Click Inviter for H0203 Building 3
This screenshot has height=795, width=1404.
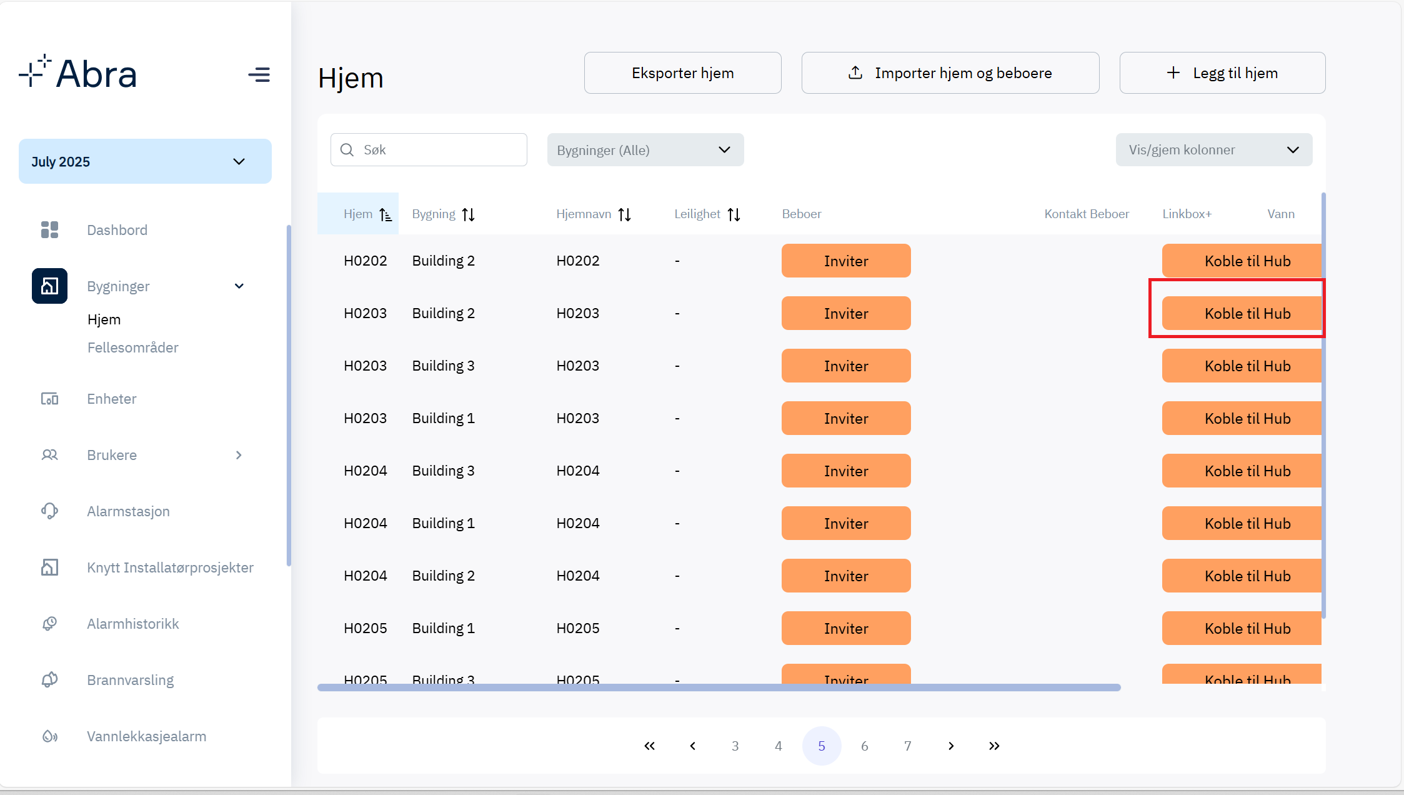click(846, 366)
